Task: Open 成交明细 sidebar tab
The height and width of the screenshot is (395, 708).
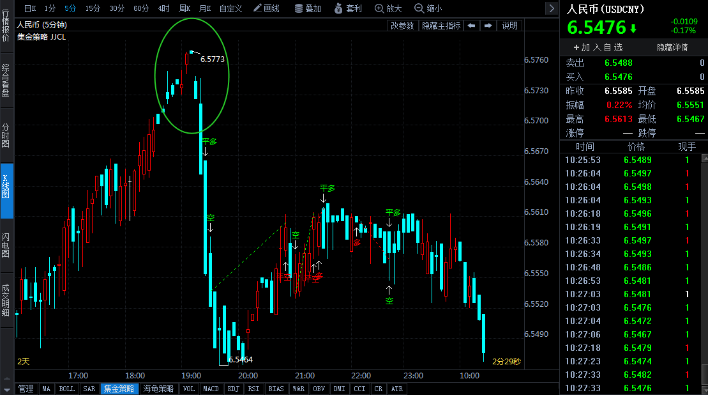Action: click(x=6, y=300)
